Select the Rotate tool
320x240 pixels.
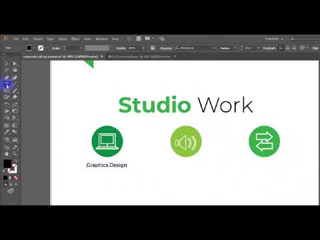click(7, 105)
